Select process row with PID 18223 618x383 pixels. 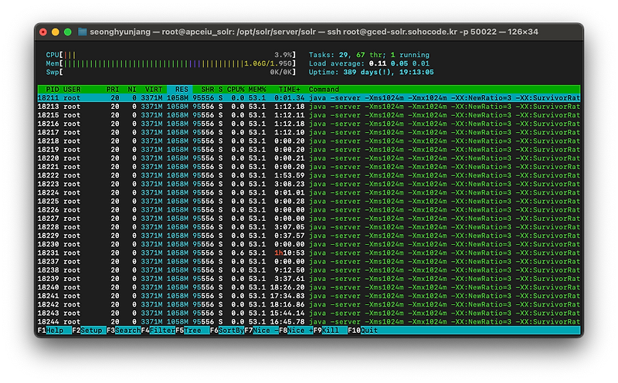pos(308,184)
